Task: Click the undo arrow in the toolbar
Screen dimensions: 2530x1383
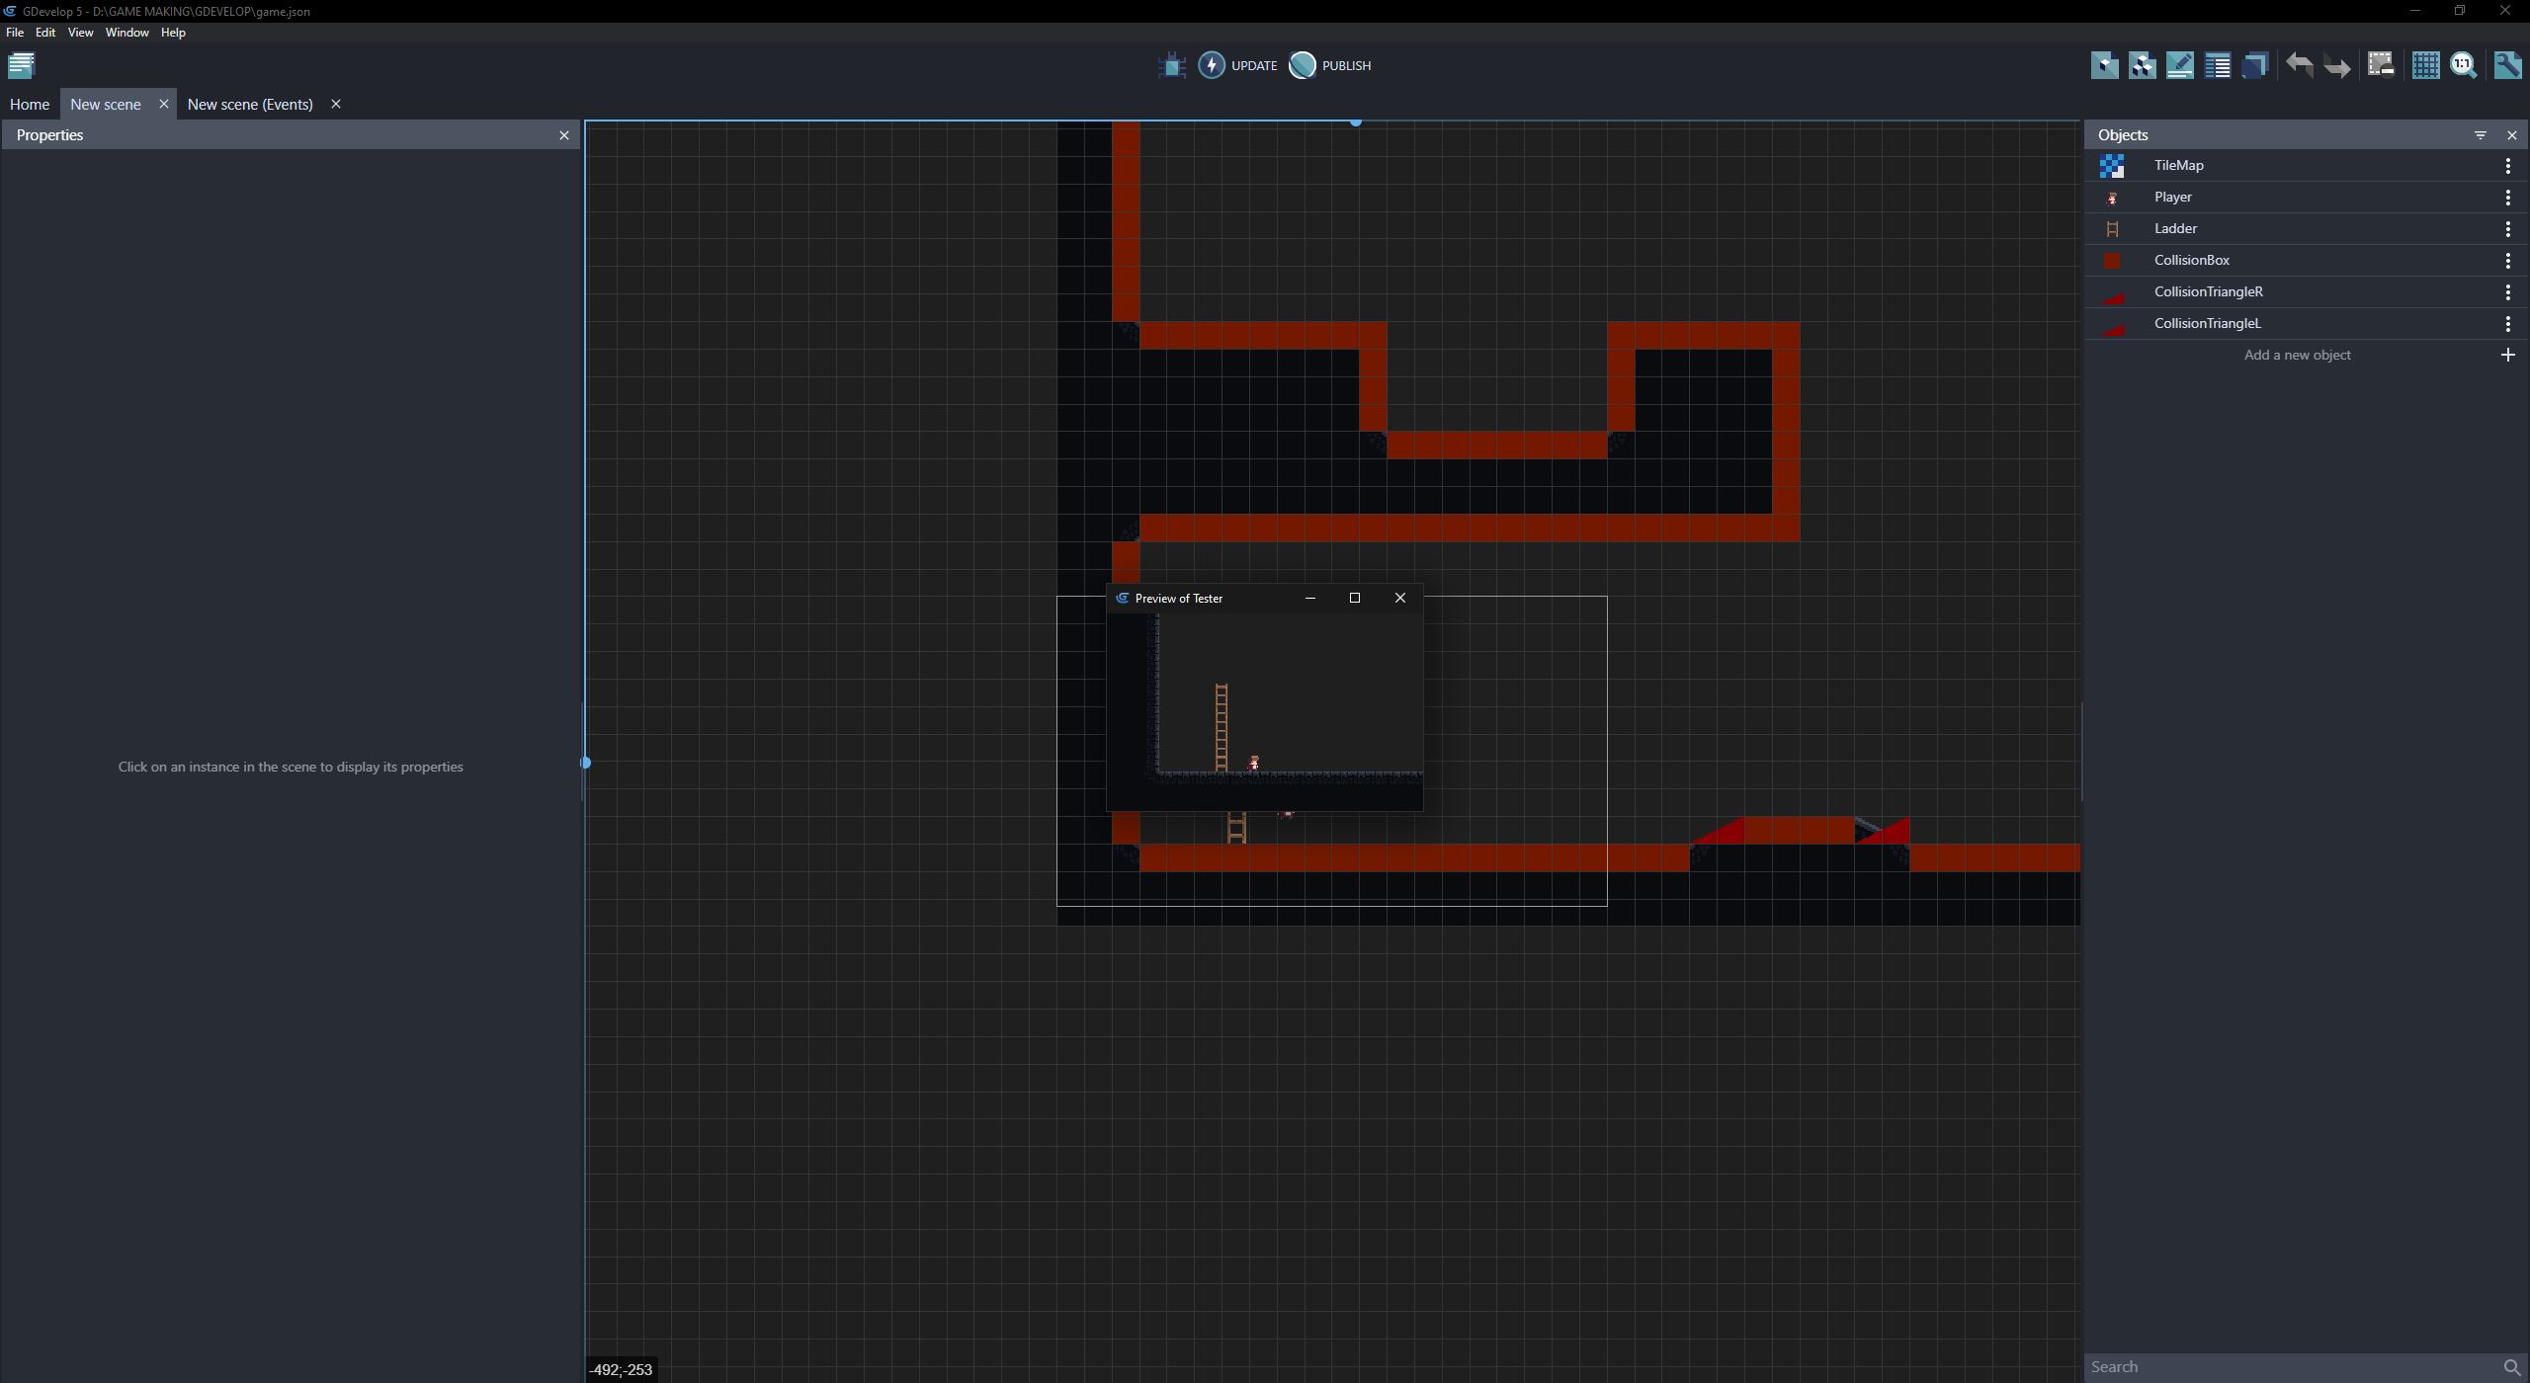Action: coord(2301,65)
